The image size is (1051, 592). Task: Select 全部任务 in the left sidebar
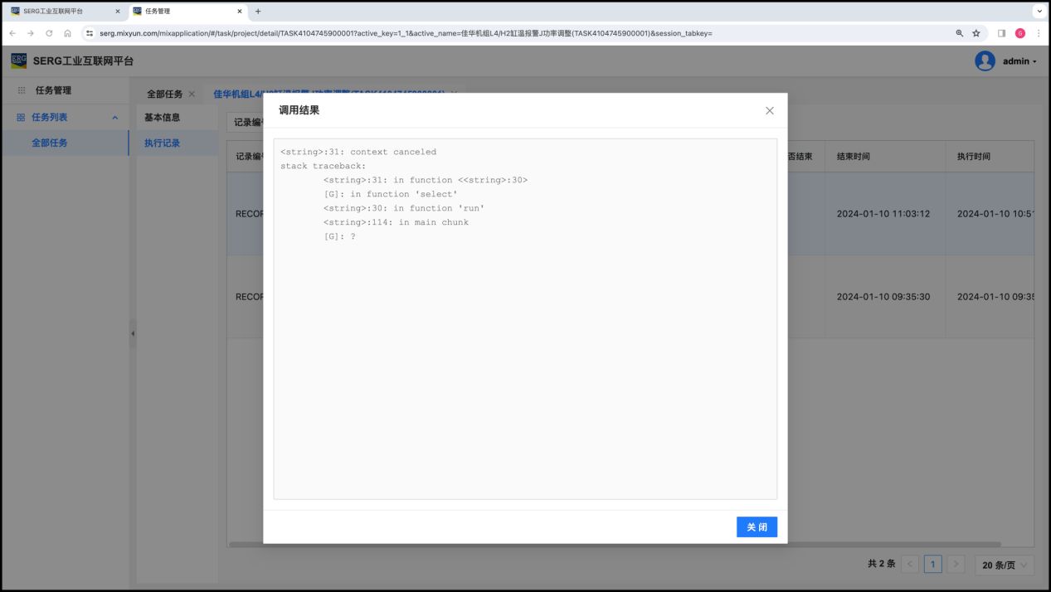pos(50,143)
